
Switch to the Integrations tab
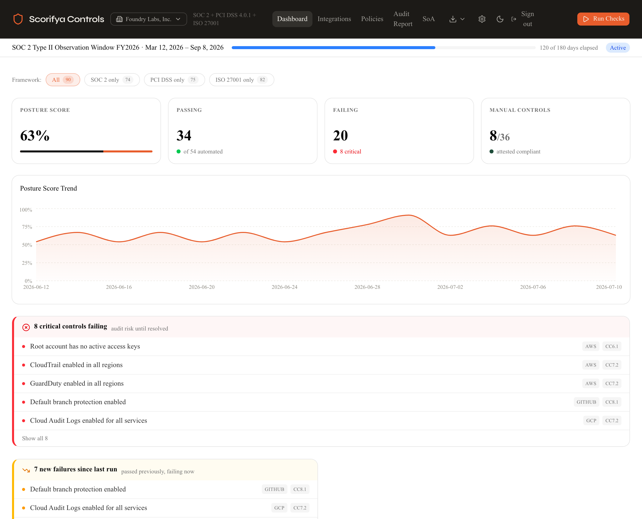334,19
